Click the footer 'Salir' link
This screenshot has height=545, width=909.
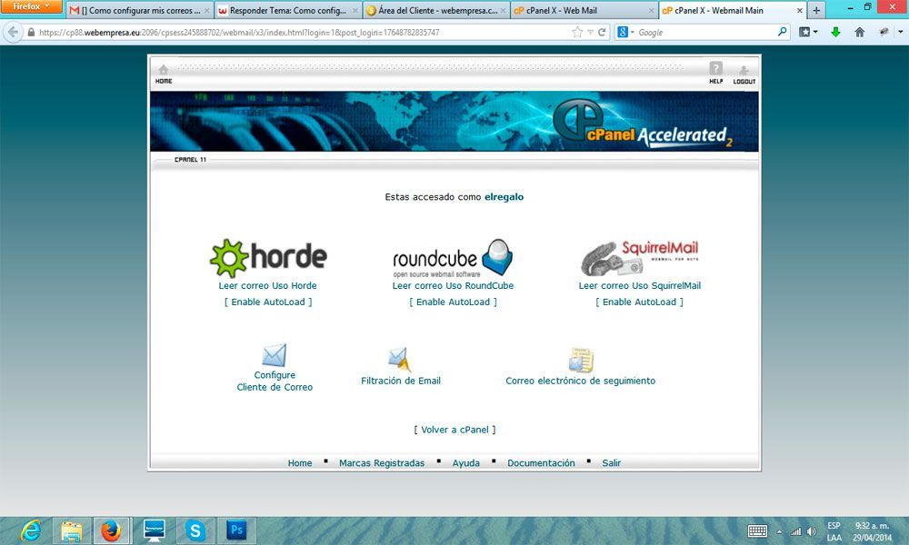611,462
